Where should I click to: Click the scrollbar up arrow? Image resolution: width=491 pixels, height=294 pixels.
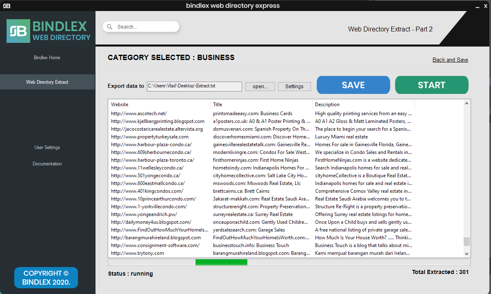(x=467, y=103)
